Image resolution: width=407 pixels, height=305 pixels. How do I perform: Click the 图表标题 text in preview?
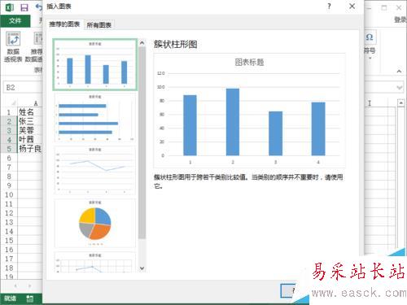(x=249, y=62)
